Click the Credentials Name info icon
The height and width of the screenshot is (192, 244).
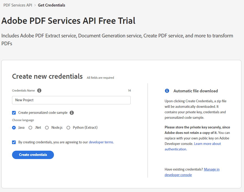[x=39, y=91]
